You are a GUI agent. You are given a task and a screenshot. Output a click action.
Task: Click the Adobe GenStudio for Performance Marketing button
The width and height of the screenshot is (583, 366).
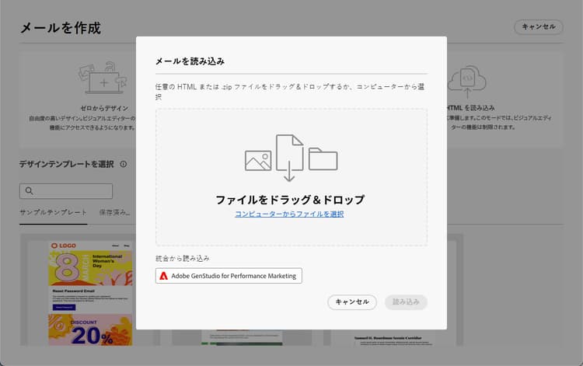[229, 276]
